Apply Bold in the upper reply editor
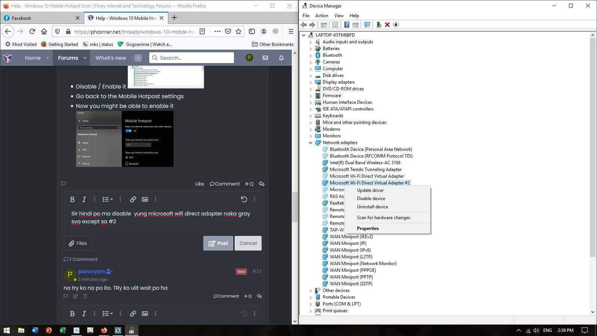 (72, 199)
